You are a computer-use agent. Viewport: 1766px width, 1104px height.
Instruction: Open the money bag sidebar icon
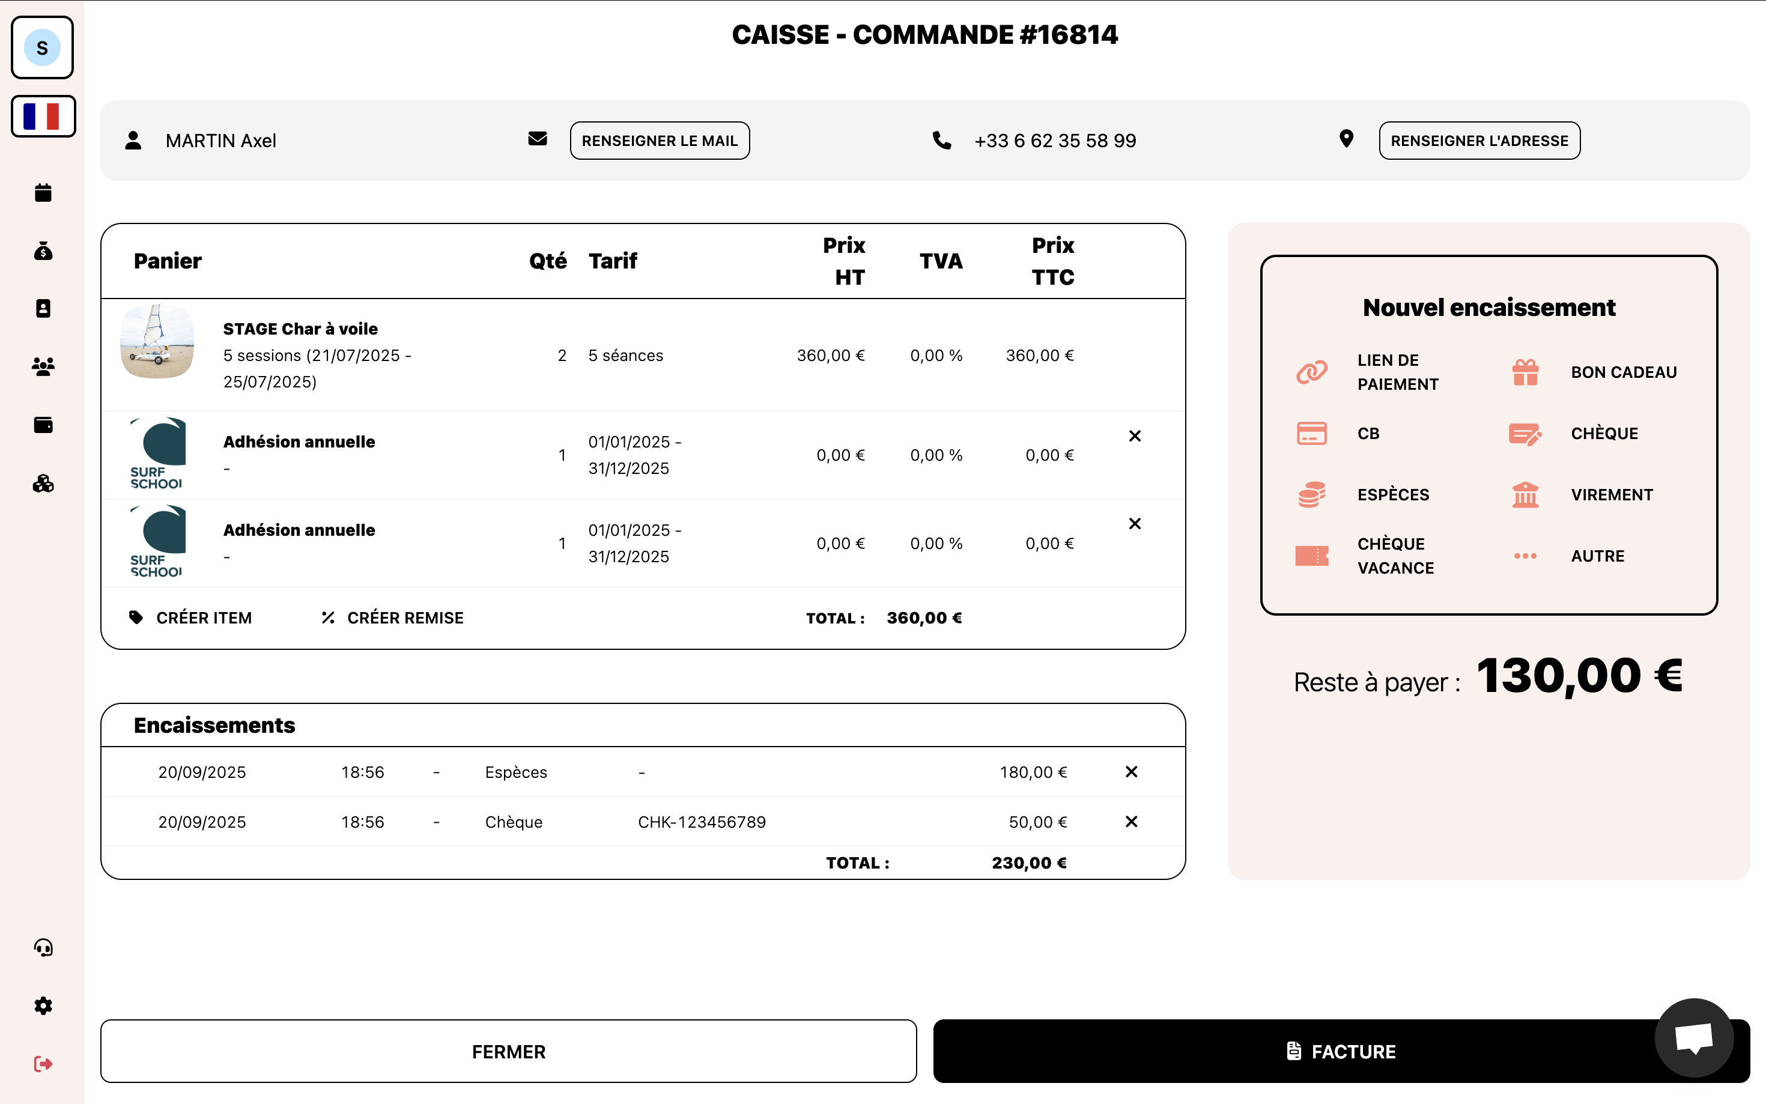pos(43,251)
